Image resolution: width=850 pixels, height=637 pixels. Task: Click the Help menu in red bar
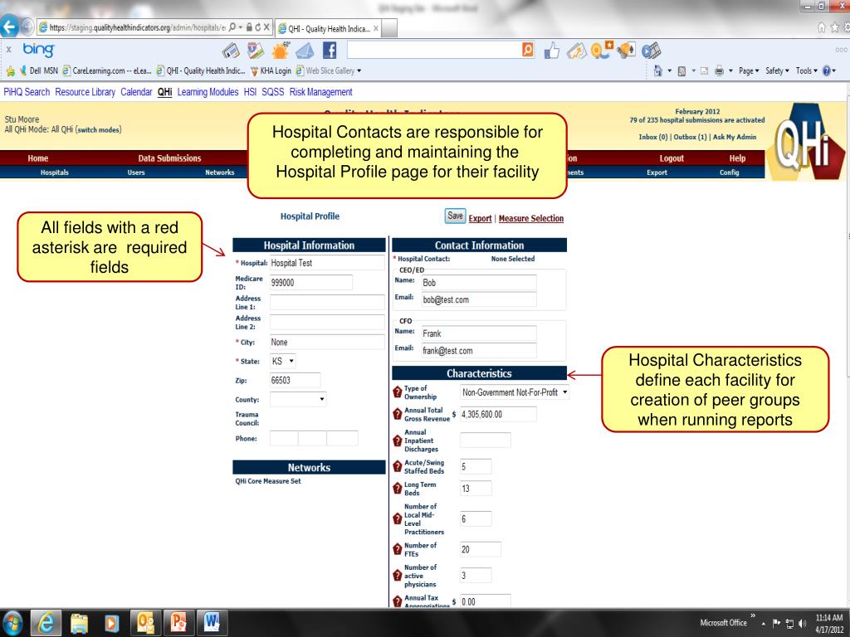pos(737,158)
